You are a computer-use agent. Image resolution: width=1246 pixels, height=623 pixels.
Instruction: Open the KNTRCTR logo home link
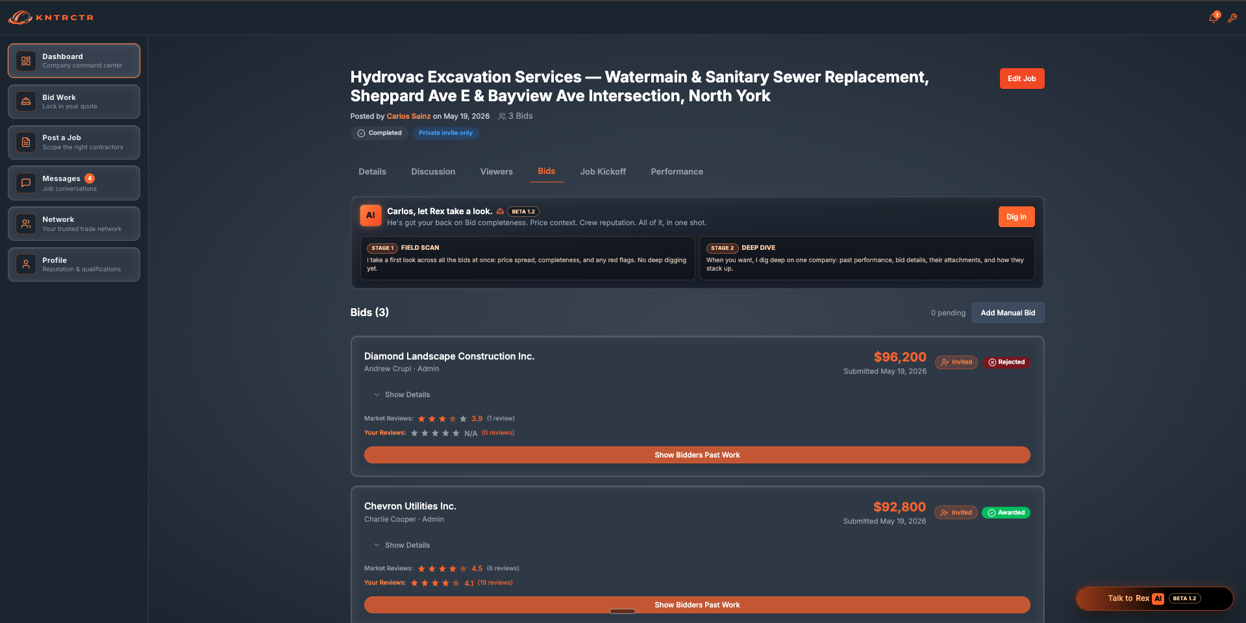(51, 18)
